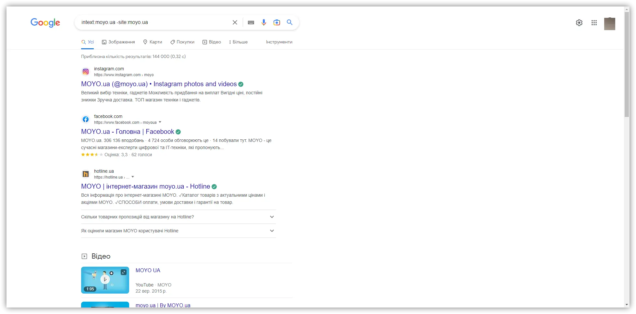Open the Більше menu
Screen dimensions: 636x314
click(x=238, y=42)
